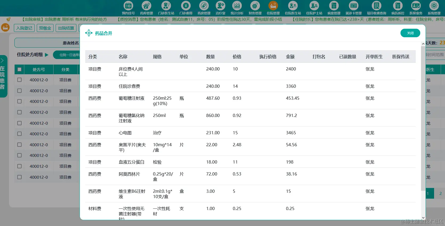Toggle the select-all checkbox in 处方号 header
The height and width of the screenshot is (226, 445).
click(x=19, y=69)
